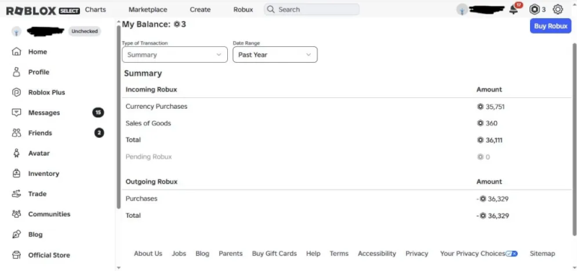Image resolution: width=577 pixels, height=271 pixels.
Task: Expand the Type of Transaction dropdown
Action: (175, 55)
